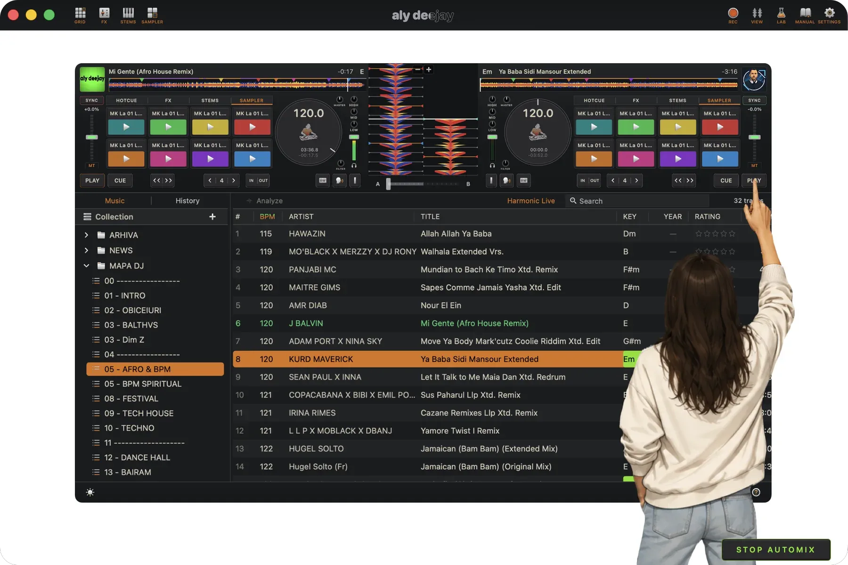Click vocal head icon on Mi Gente deck

[x=339, y=180]
